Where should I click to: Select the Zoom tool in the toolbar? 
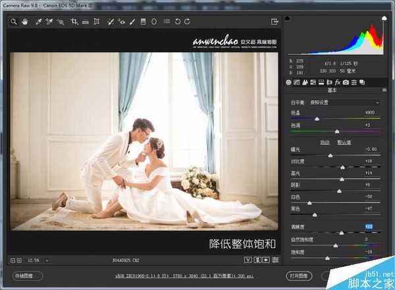point(14,22)
